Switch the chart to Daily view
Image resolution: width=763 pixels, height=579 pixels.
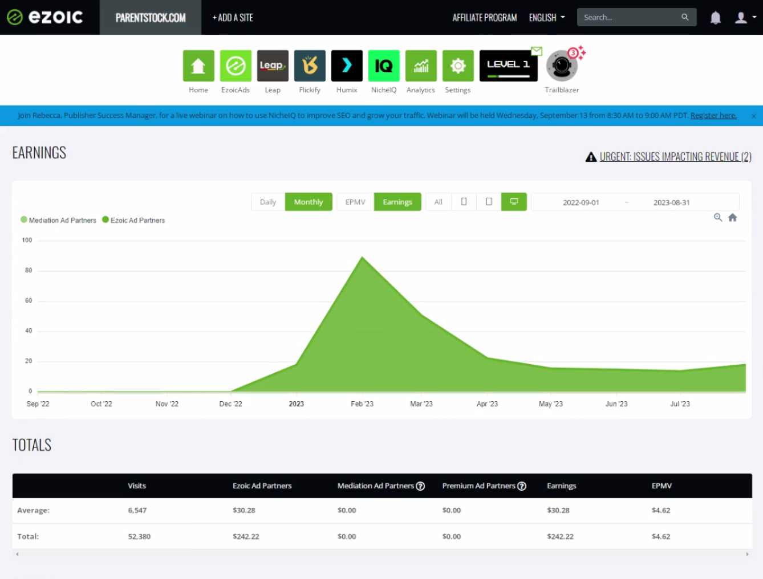[x=268, y=202]
